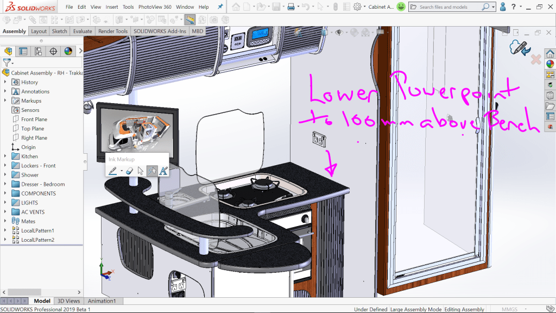
Task: Open the pen color dropdown arrow
Action: (x=121, y=171)
